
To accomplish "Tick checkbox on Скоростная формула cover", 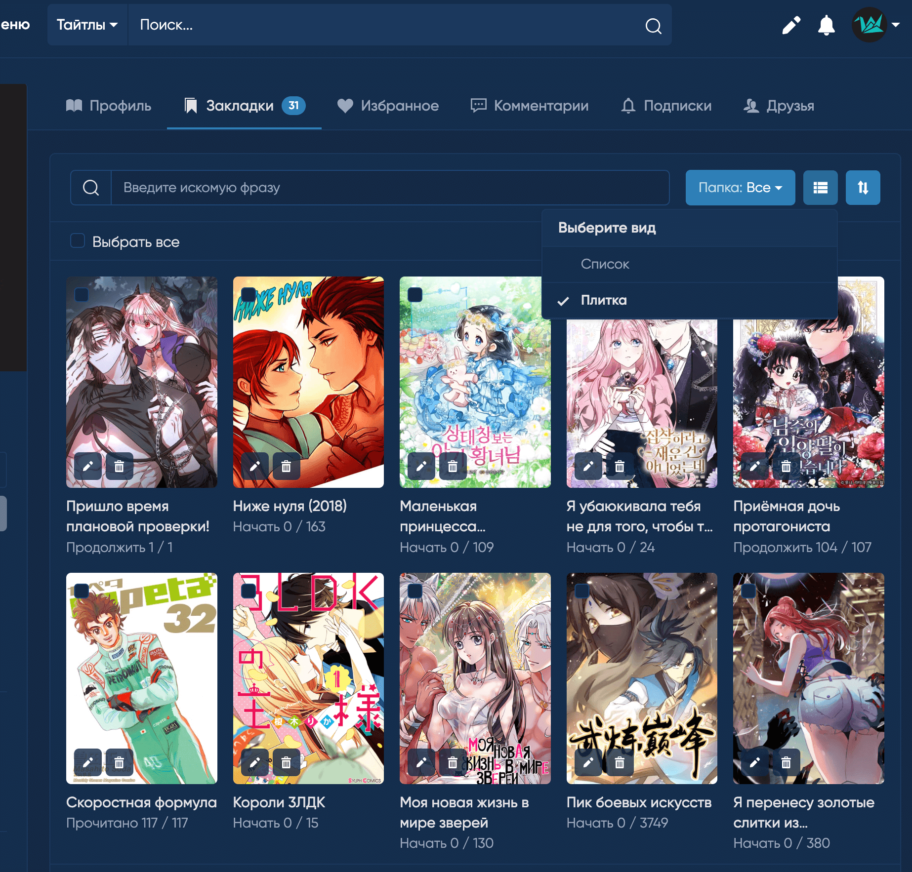I will tap(82, 591).
